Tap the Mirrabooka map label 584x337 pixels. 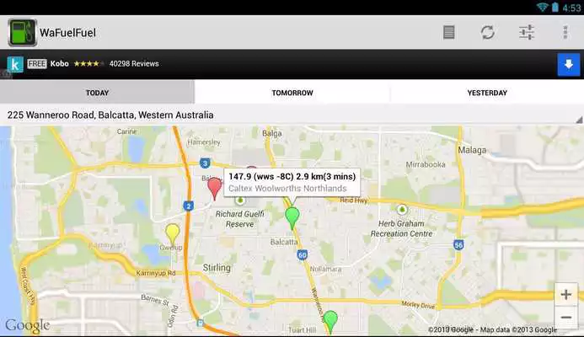[x=426, y=164]
